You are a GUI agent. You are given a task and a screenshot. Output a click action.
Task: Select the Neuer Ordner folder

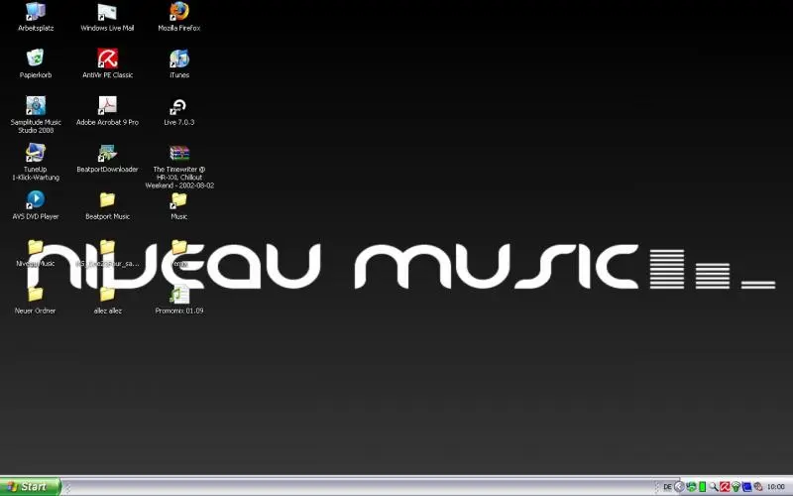pos(36,295)
